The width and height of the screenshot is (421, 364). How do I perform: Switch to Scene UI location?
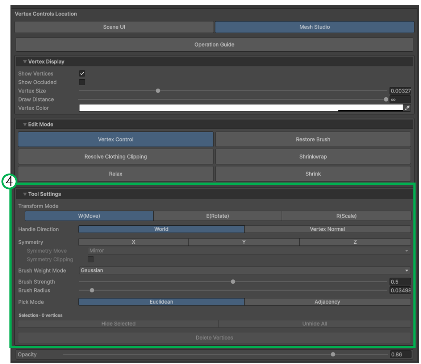114,27
